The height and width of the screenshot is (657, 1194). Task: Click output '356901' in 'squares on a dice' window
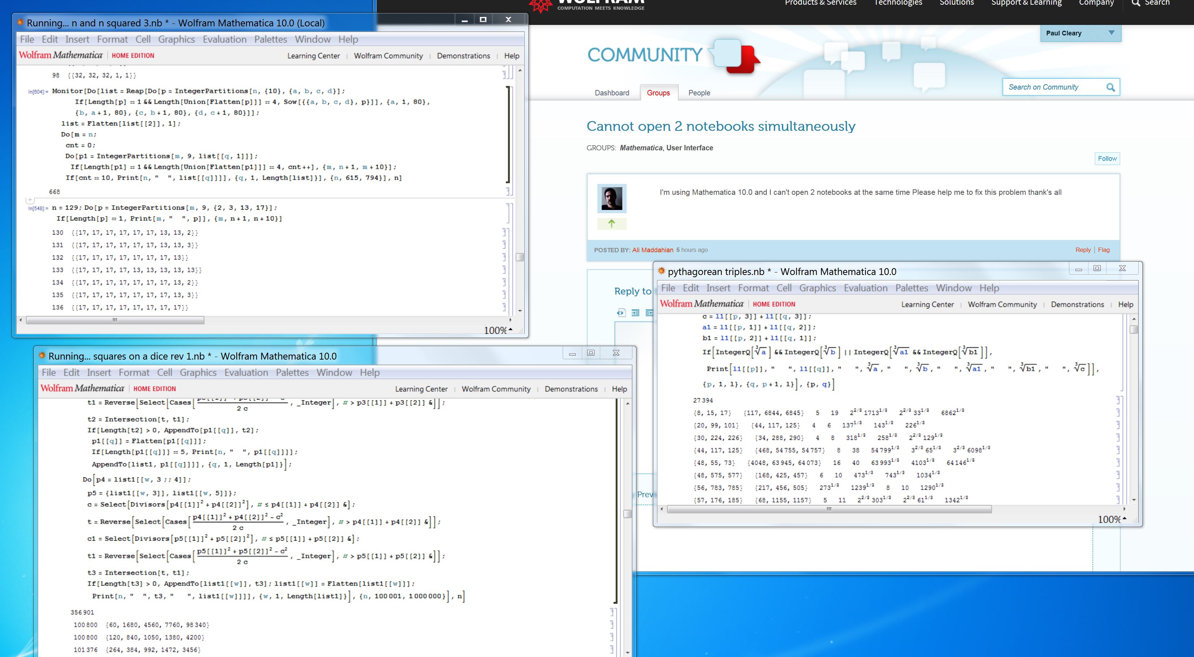[x=82, y=613]
